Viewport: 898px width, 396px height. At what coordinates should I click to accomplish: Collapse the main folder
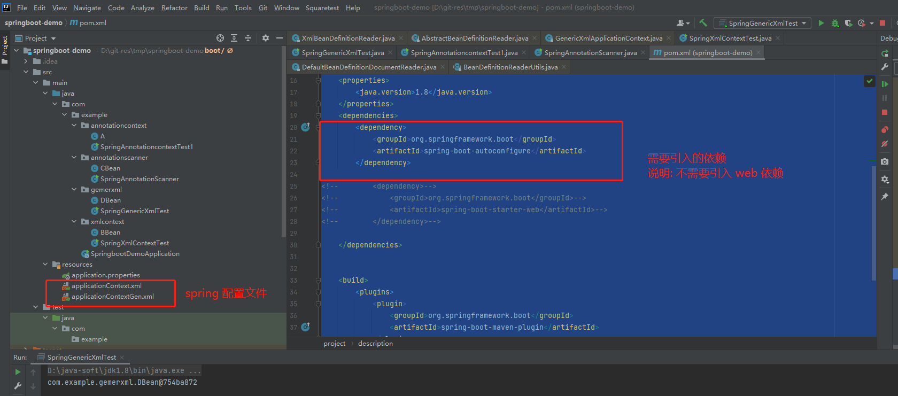coord(35,82)
